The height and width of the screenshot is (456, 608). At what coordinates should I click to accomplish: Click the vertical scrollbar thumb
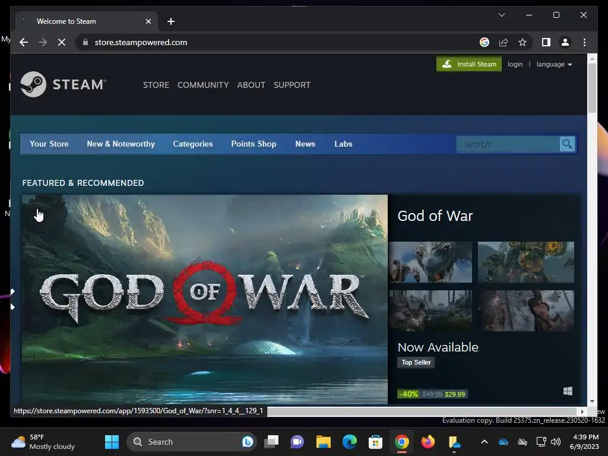592,88
